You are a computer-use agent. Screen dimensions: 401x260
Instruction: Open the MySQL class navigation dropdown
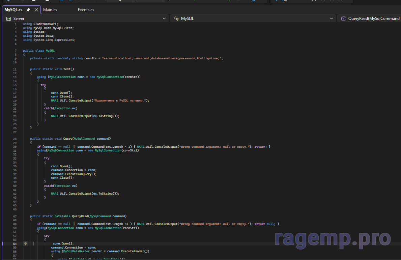pos(253,19)
